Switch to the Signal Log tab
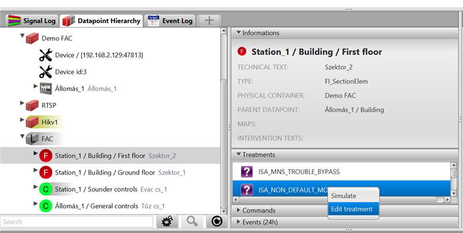Viewport: 463px width, 233px height. (x=32, y=20)
